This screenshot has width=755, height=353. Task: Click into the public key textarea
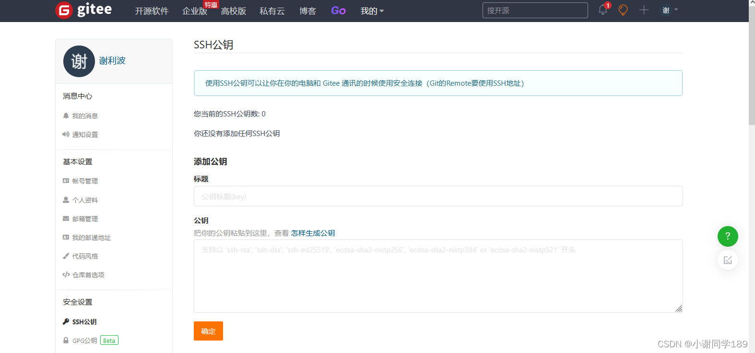(438, 276)
